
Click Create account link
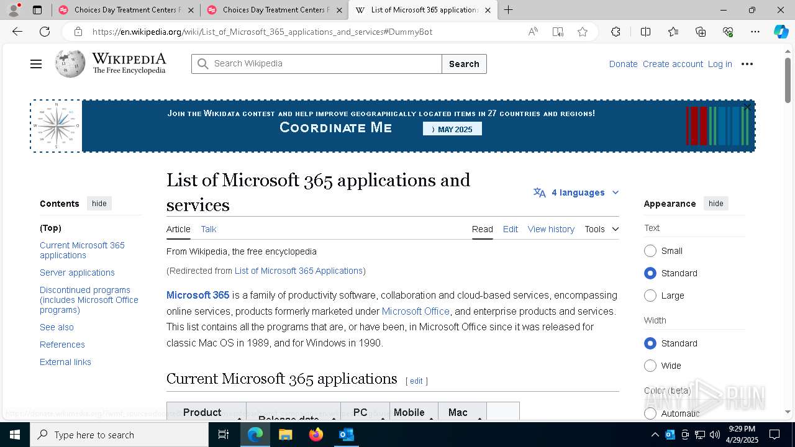coord(673,64)
